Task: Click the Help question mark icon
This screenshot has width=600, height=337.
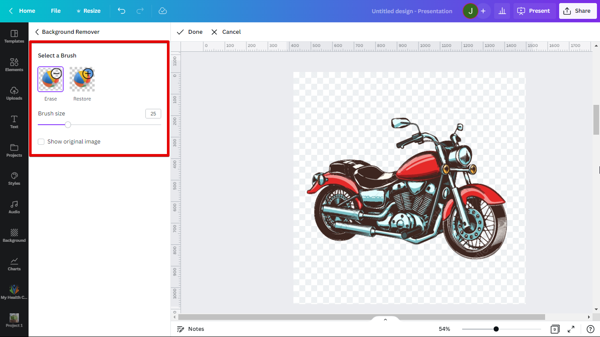Action: coord(590,329)
